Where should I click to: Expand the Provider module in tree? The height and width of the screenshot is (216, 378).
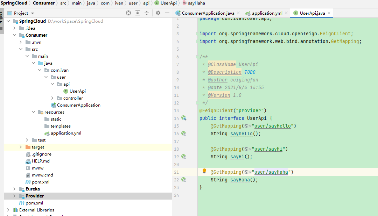coord(14,196)
